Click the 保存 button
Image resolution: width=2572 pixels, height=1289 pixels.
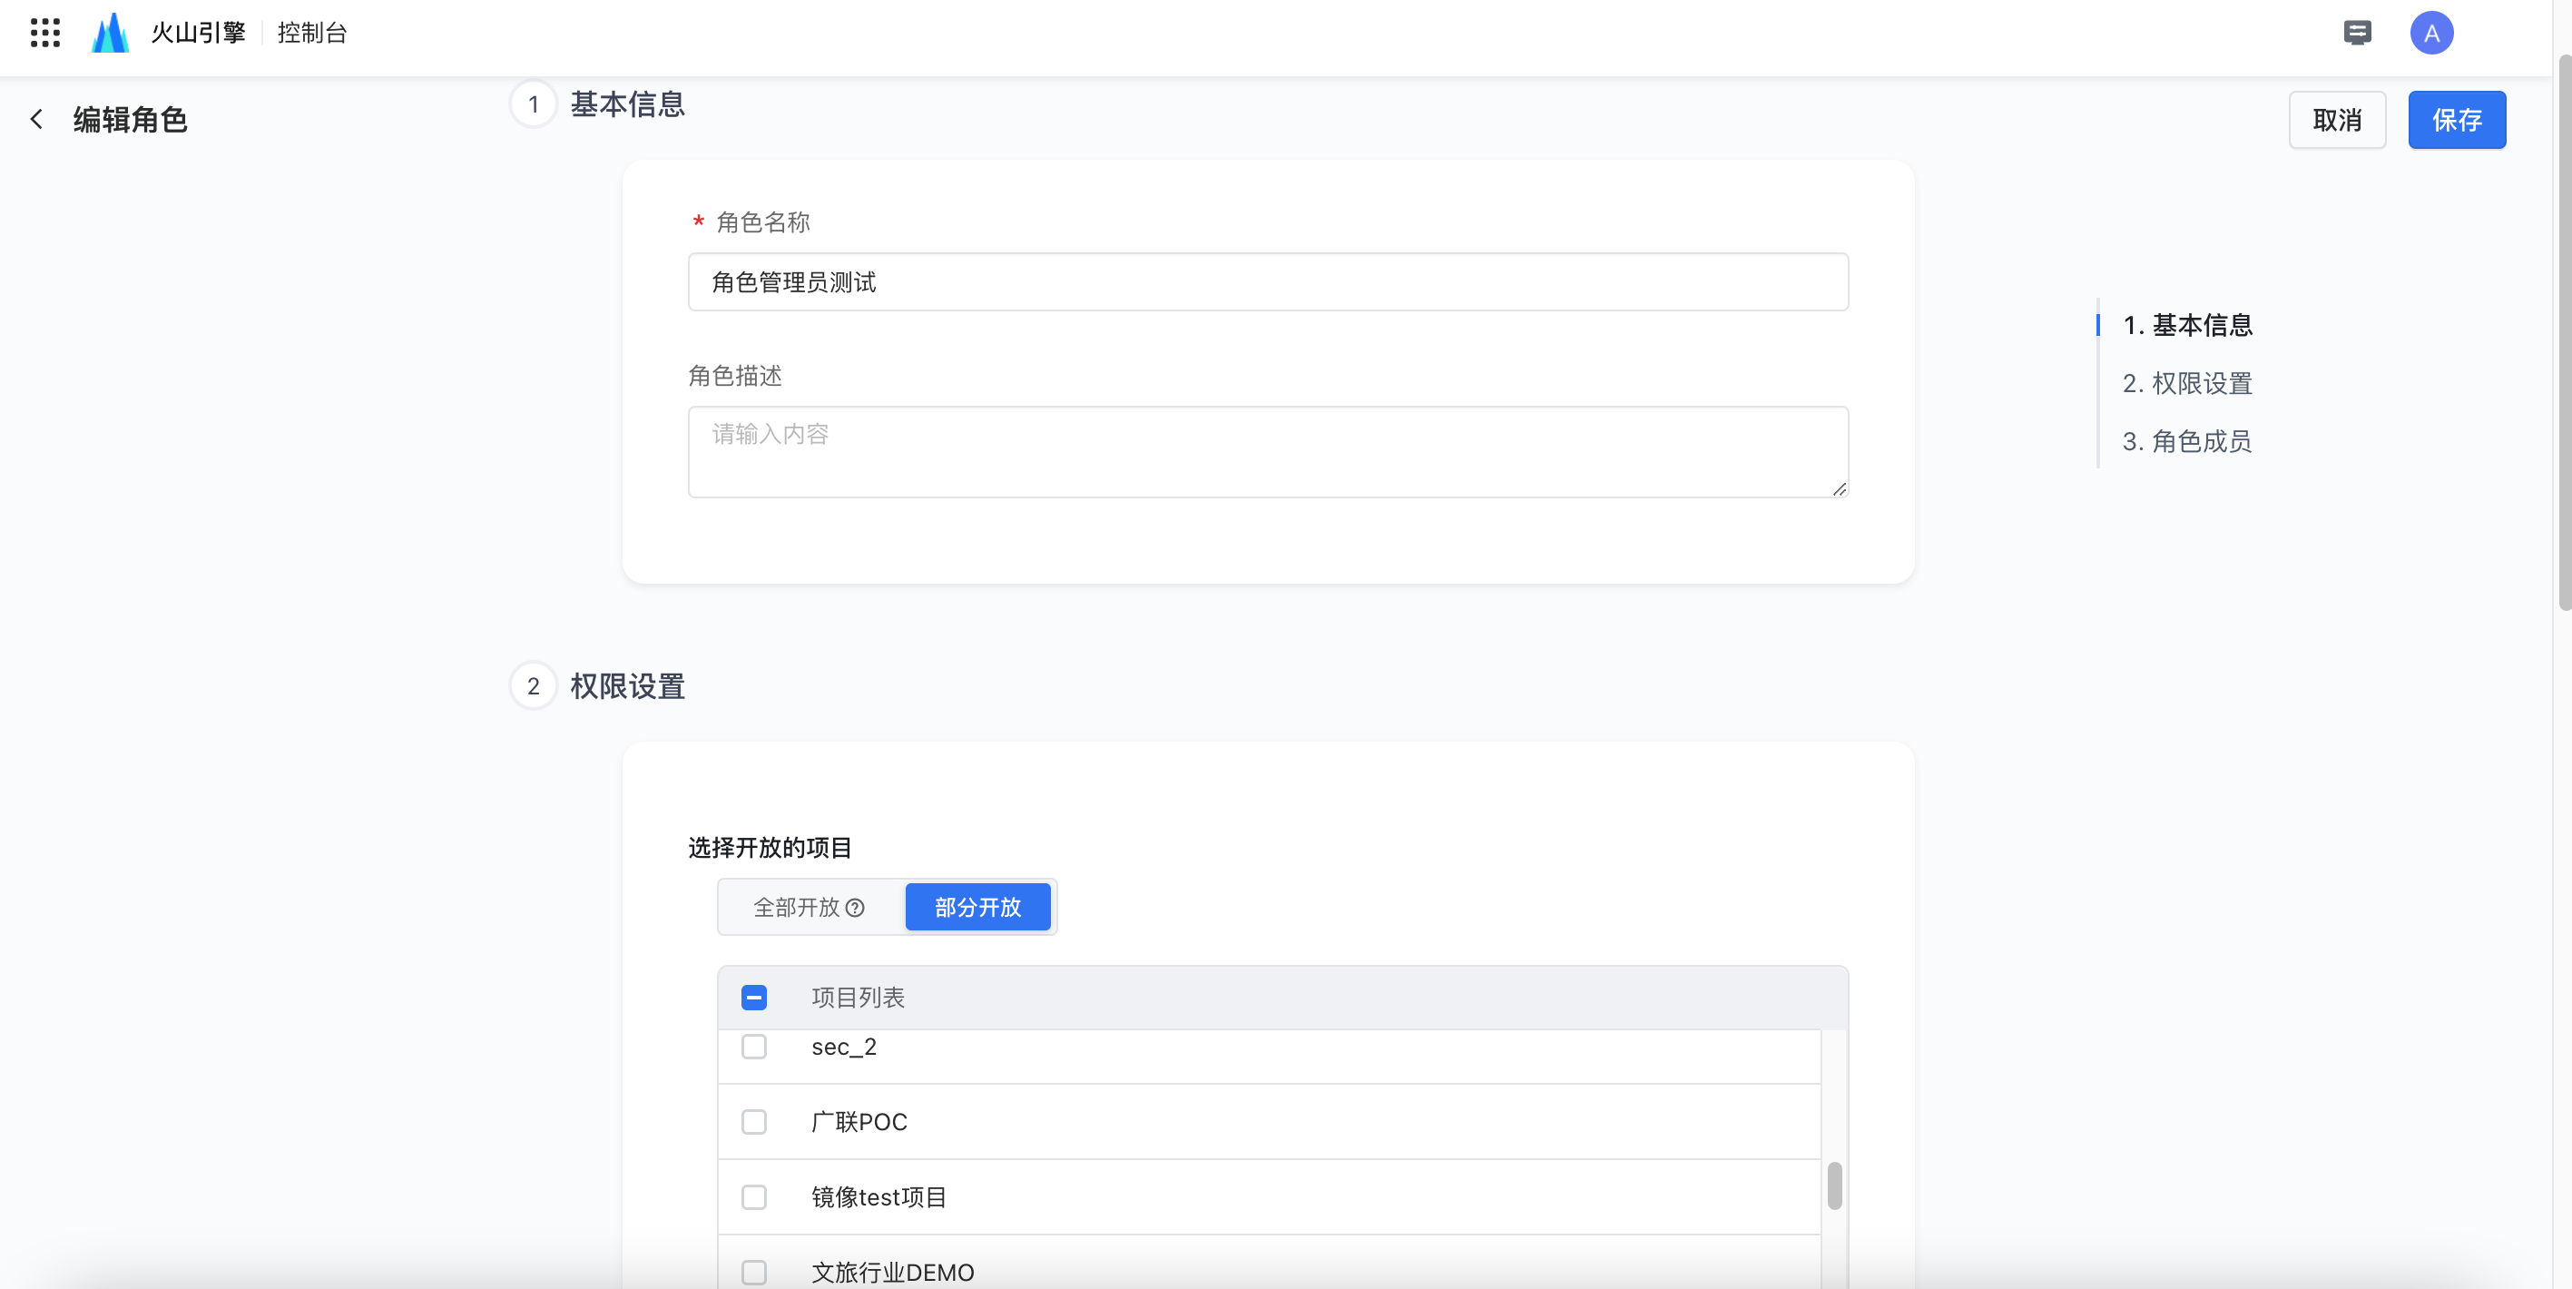(x=2456, y=120)
